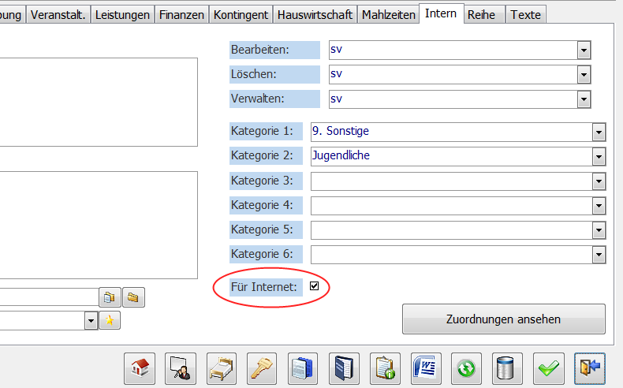Click the yellow star icon button

click(110, 320)
